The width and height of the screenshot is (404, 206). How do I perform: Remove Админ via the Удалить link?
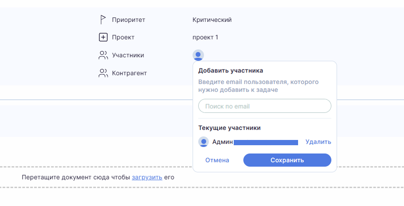click(x=318, y=142)
